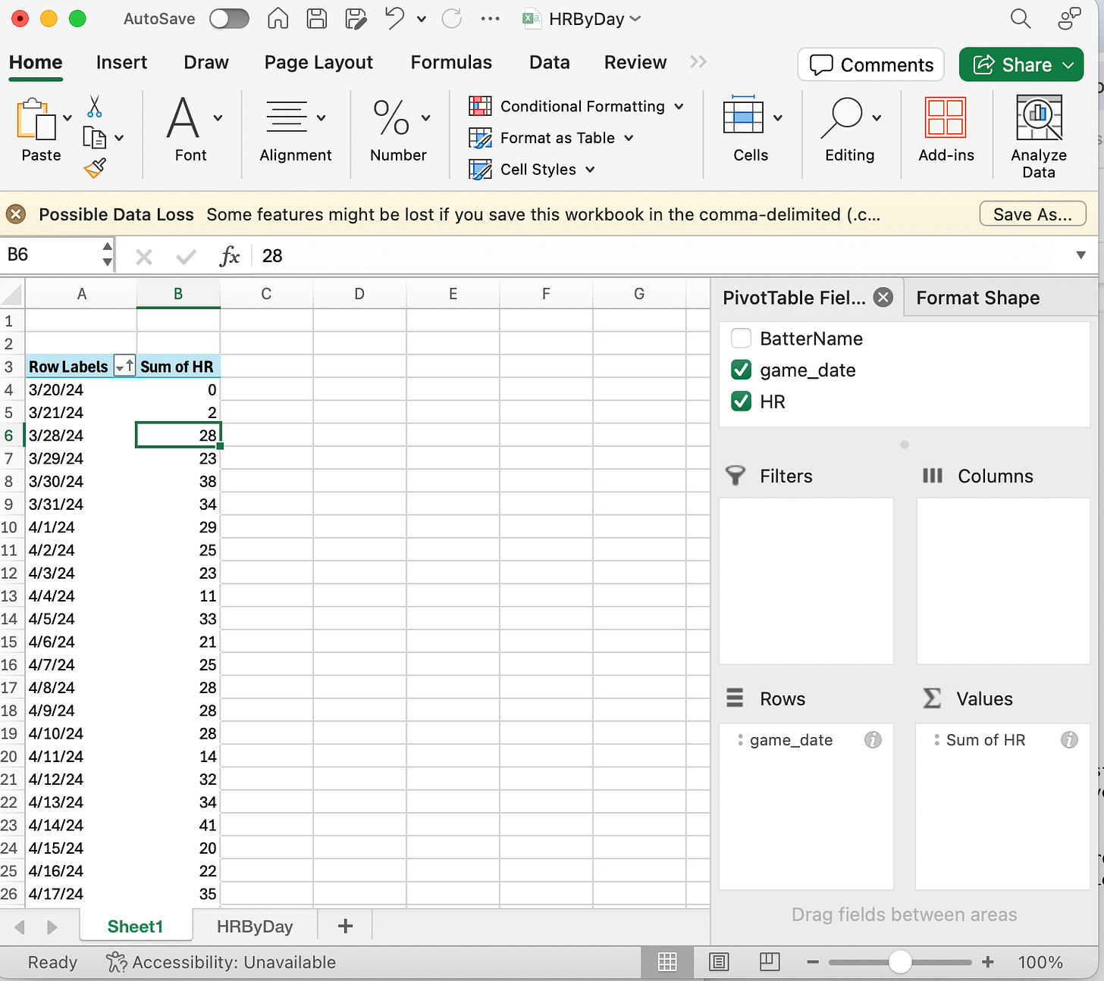This screenshot has height=981, width=1104.
Task: Open the Undo history dropdown arrow
Action: point(422,19)
